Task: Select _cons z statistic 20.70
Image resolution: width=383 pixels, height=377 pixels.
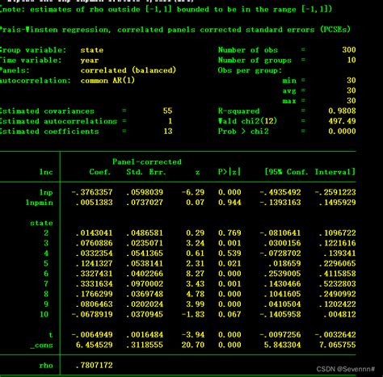Action: pyautogui.click(x=193, y=345)
